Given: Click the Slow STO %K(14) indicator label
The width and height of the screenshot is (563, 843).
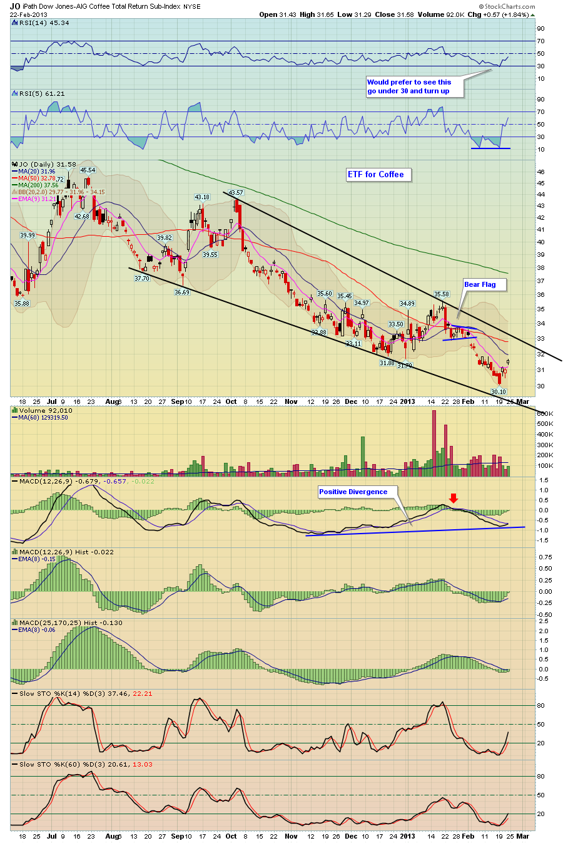Looking at the screenshot, I should coord(85,693).
